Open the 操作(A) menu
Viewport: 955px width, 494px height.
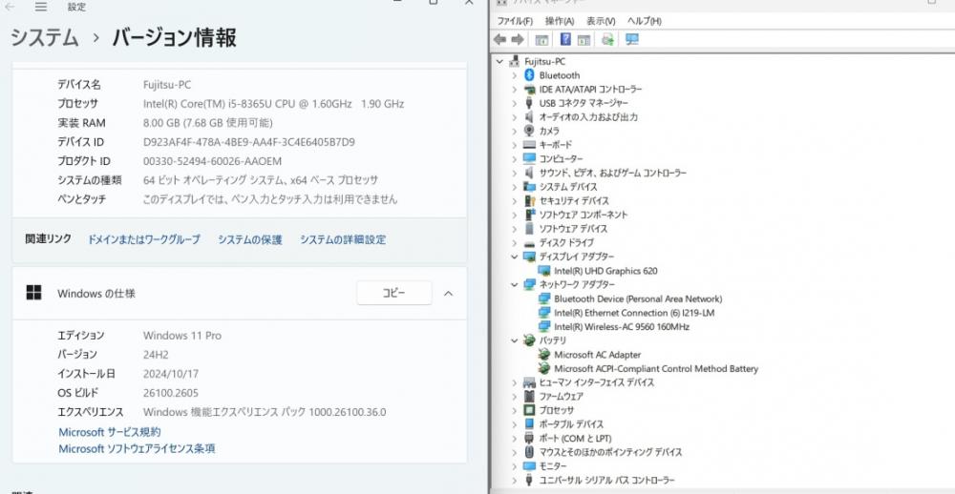click(x=559, y=21)
